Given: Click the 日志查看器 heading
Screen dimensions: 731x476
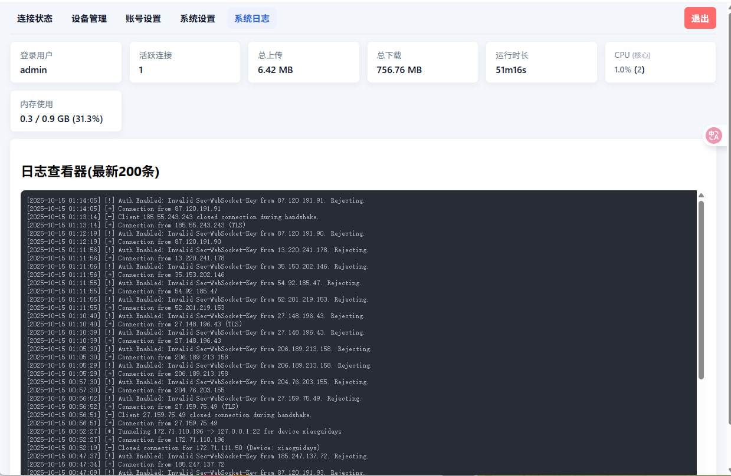Looking at the screenshot, I should (90, 171).
